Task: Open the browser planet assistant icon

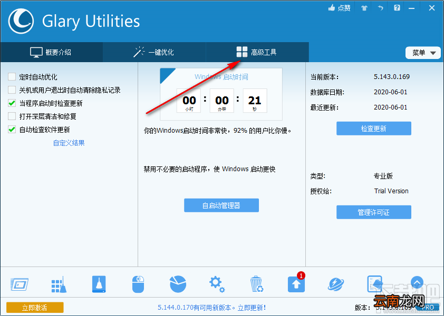Action: point(336,284)
